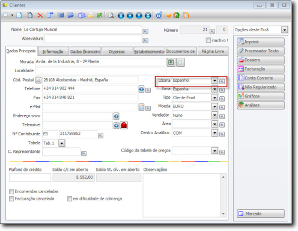Open the Gráficos button
This screenshot has width=298, height=231.
tap(261, 96)
